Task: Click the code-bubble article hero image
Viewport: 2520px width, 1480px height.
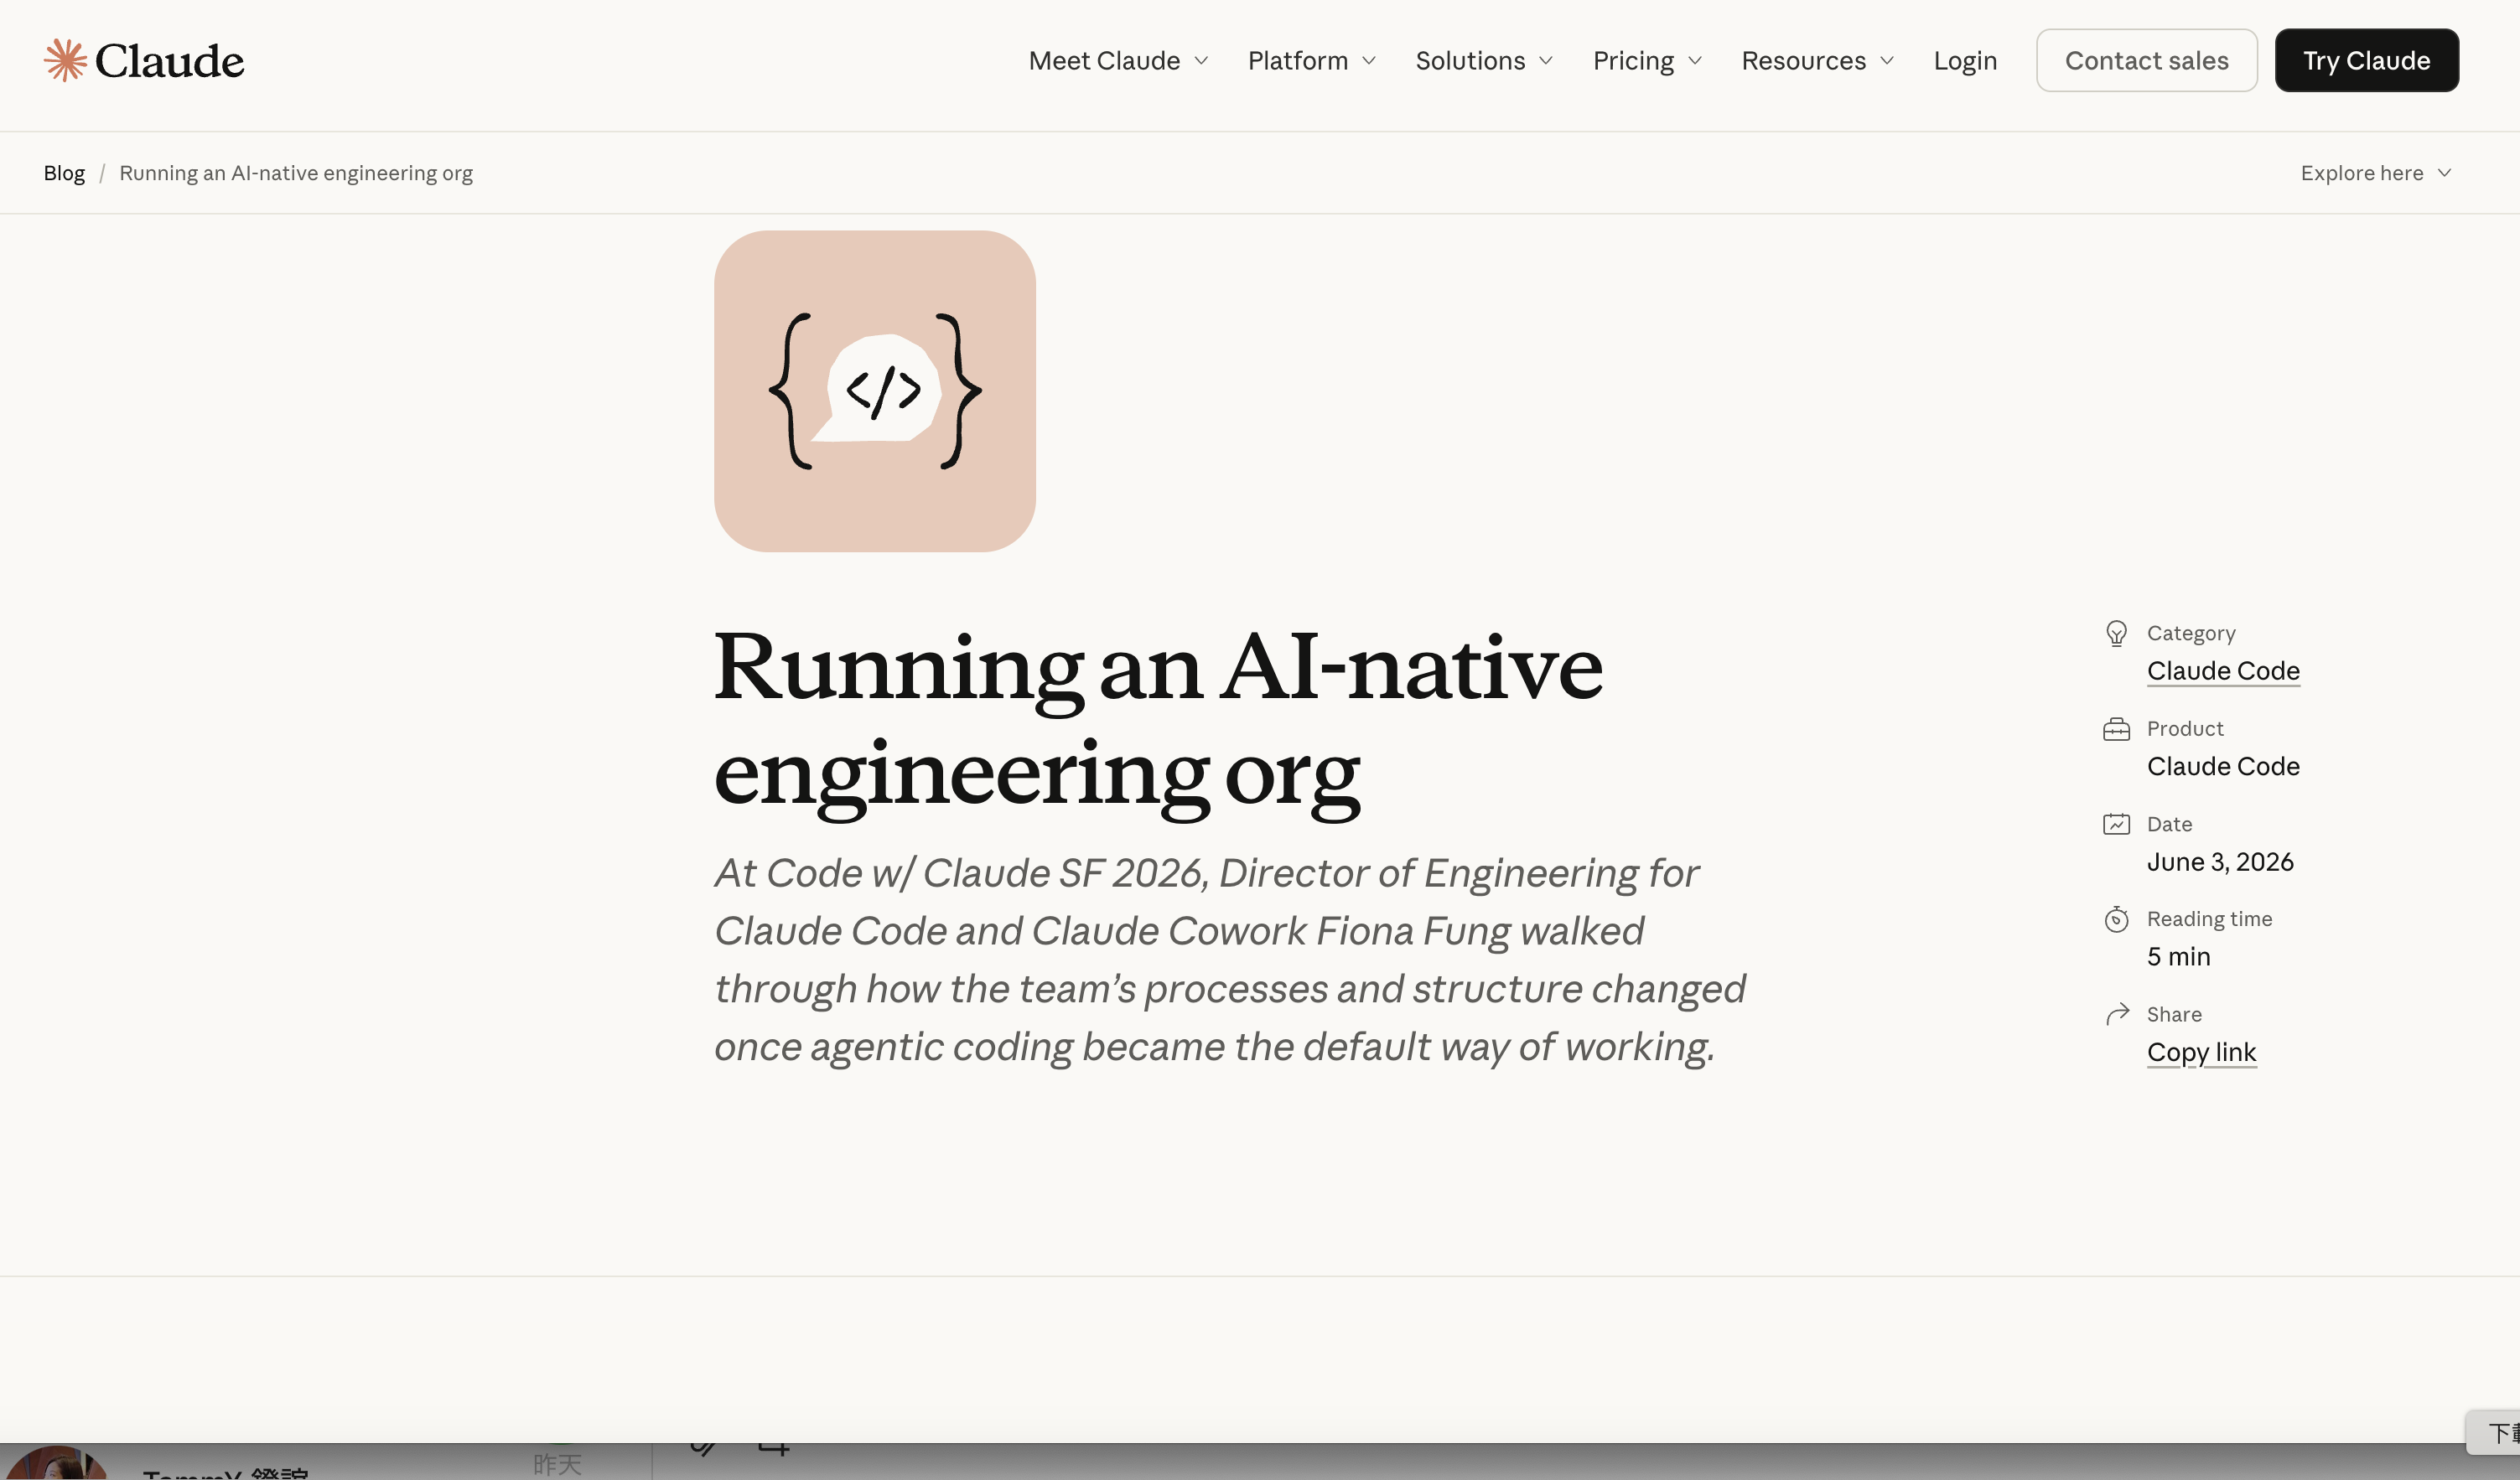Action: pos(875,391)
